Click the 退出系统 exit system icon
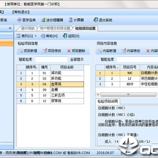The image size is (158, 158). [96, 20]
